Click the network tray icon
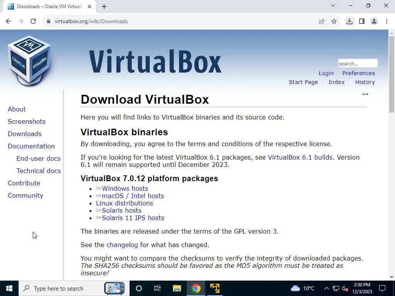This screenshot has width=395, height=296. coord(336,288)
